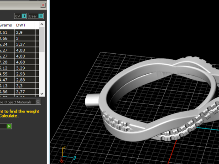Select the row with DWT 4,68
219x164 pixels.
pyautogui.click(x=19, y=62)
